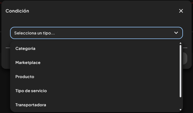Click the options list scroll-down arrow
193x113 pixels.
click(x=180, y=110)
